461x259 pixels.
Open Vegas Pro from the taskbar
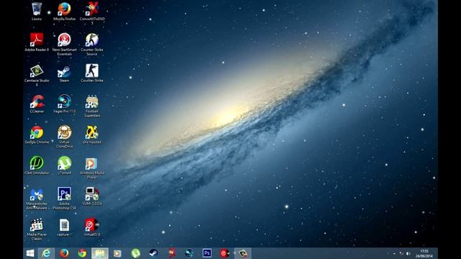point(189,253)
